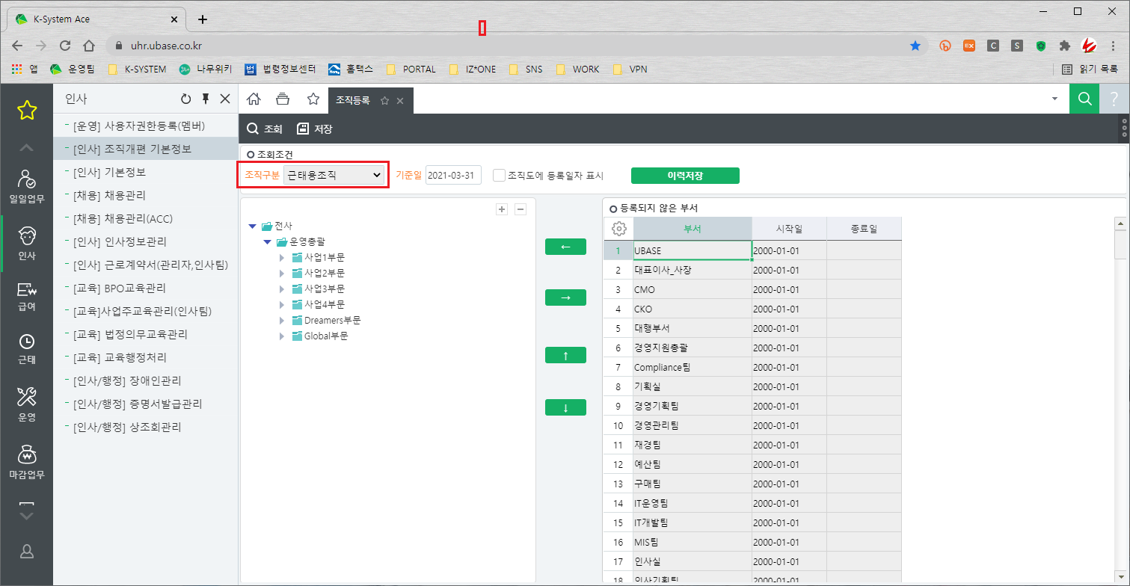Viewport: 1130px width, 586px height.
Task: Open the help question mark button
Action: coord(1114,99)
